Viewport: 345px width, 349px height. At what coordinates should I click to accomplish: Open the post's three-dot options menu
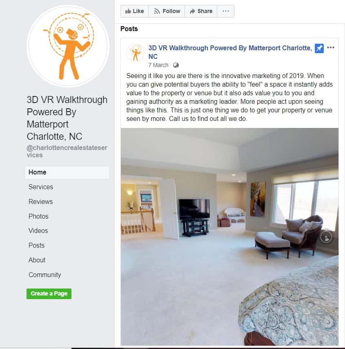(x=331, y=47)
